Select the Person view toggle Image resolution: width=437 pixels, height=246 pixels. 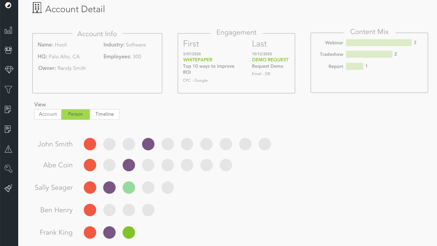point(75,114)
